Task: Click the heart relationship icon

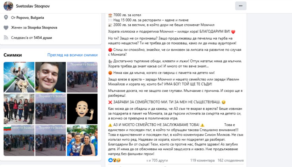Action: (6, 27)
